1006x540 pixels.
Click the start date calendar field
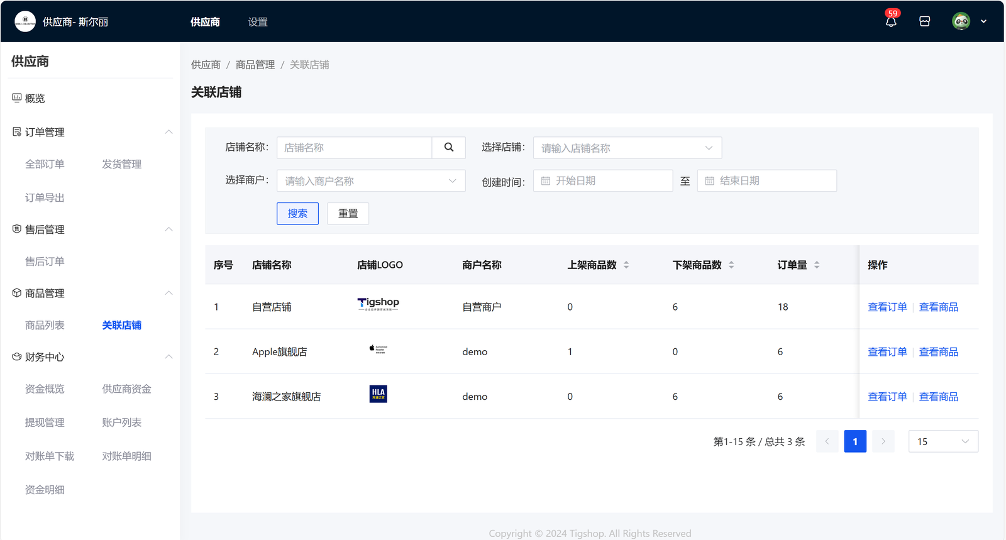pyautogui.click(x=602, y=181)
